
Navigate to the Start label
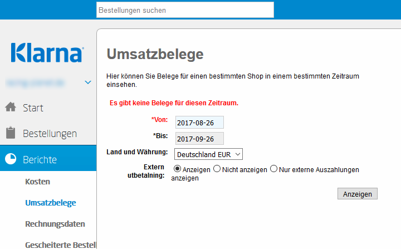(x=33, y=108)
